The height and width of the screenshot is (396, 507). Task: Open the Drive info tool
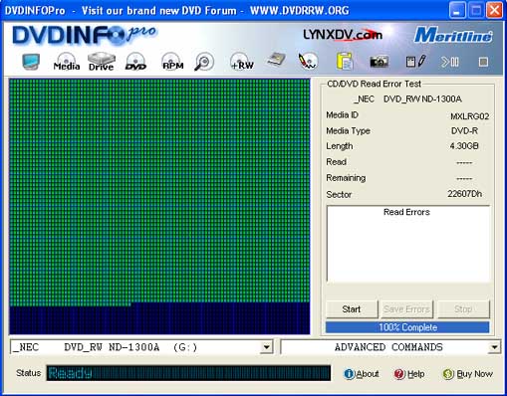pyautogui.click(x=102, y=62)
